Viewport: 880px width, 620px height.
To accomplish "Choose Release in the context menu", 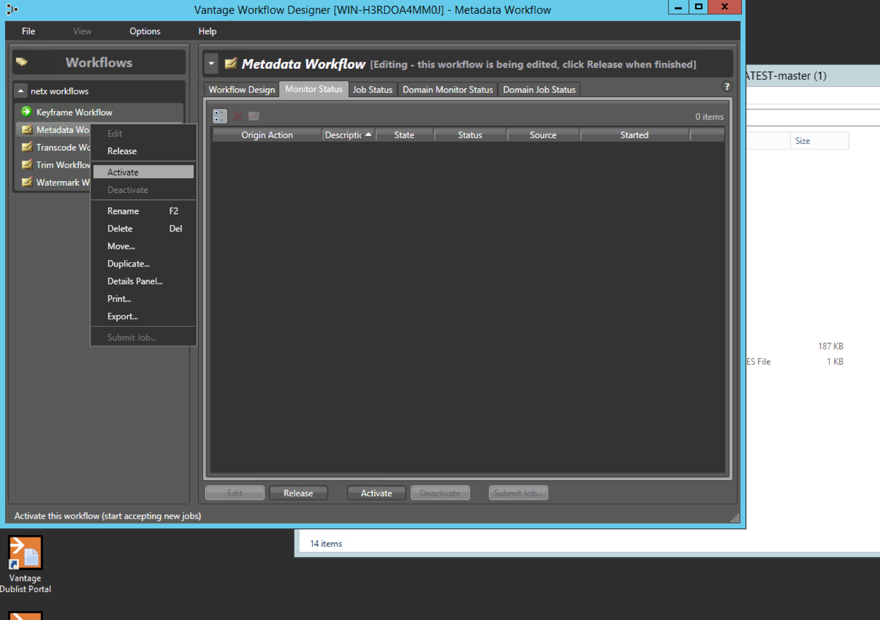I will click(143, 151).
